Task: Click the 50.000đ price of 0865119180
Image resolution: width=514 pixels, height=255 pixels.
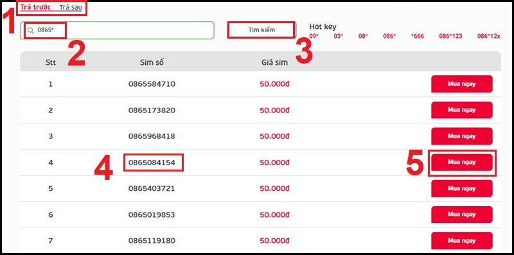Action: pyautogui.click(x=275, y=241)
